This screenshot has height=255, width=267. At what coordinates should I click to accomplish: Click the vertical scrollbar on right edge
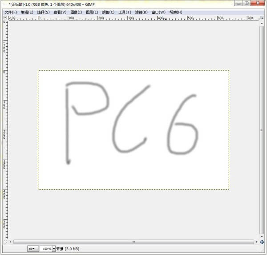pyautogui.click(x=262, y=129)
